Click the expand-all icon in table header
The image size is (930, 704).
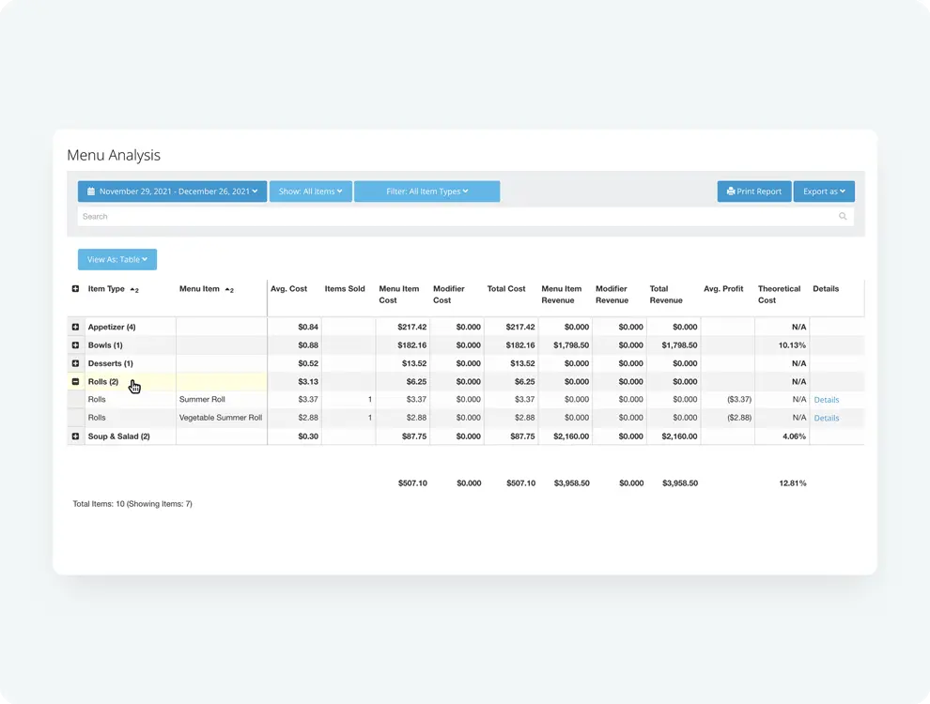76,289
